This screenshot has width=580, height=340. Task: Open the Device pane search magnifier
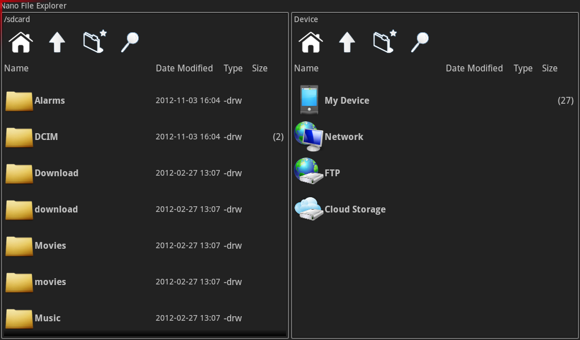[x=419, y=42]
